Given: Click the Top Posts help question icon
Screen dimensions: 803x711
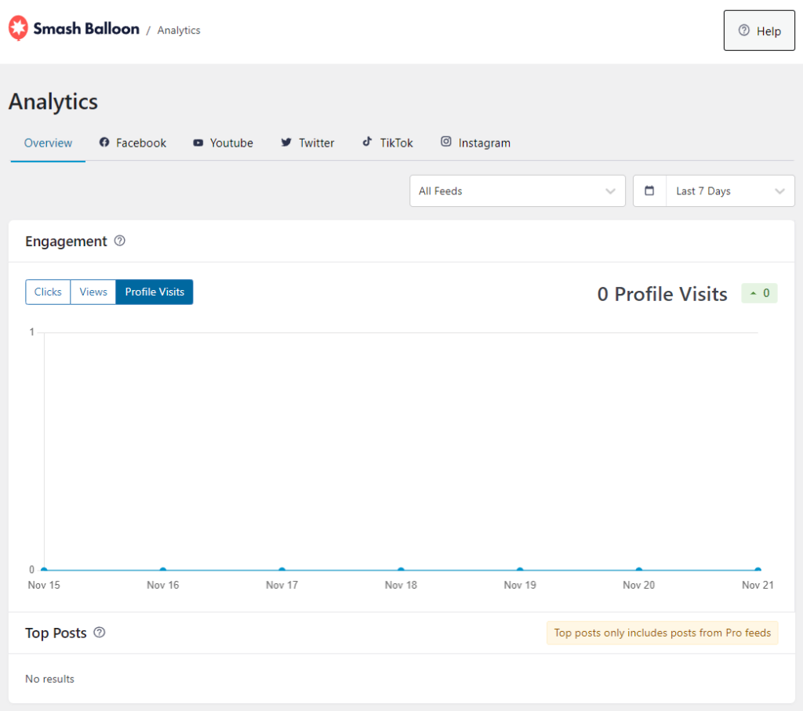Looking at the screenshot, I should [x=100, y=633].
